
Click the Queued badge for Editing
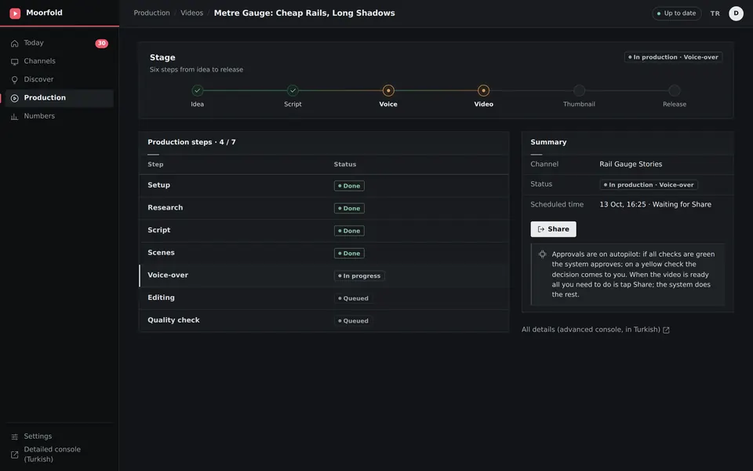354,298
